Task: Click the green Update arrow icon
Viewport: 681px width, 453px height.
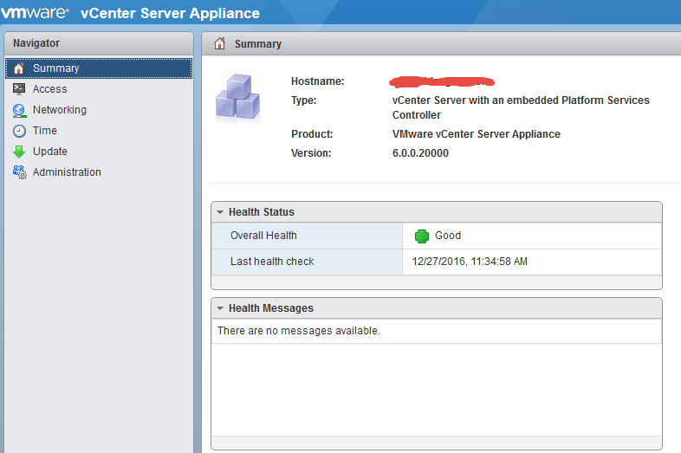Action: (19, 152)
